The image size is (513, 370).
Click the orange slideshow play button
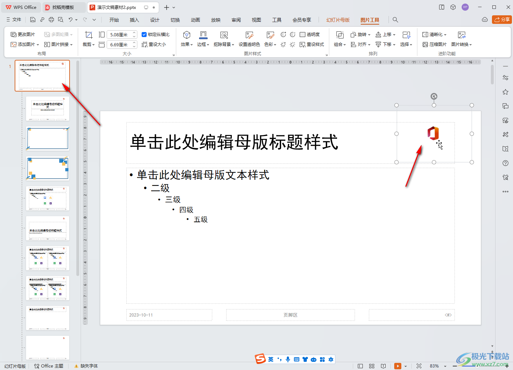tap(398, 366)
